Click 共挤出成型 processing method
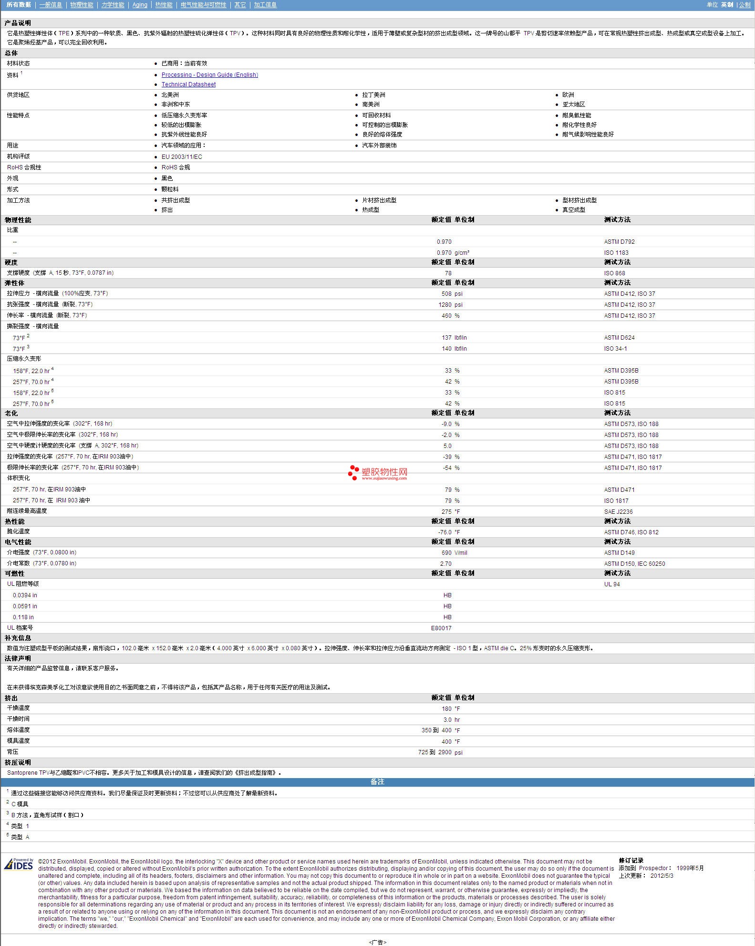The width and height of the screenshot is (755, 946). 176,200
